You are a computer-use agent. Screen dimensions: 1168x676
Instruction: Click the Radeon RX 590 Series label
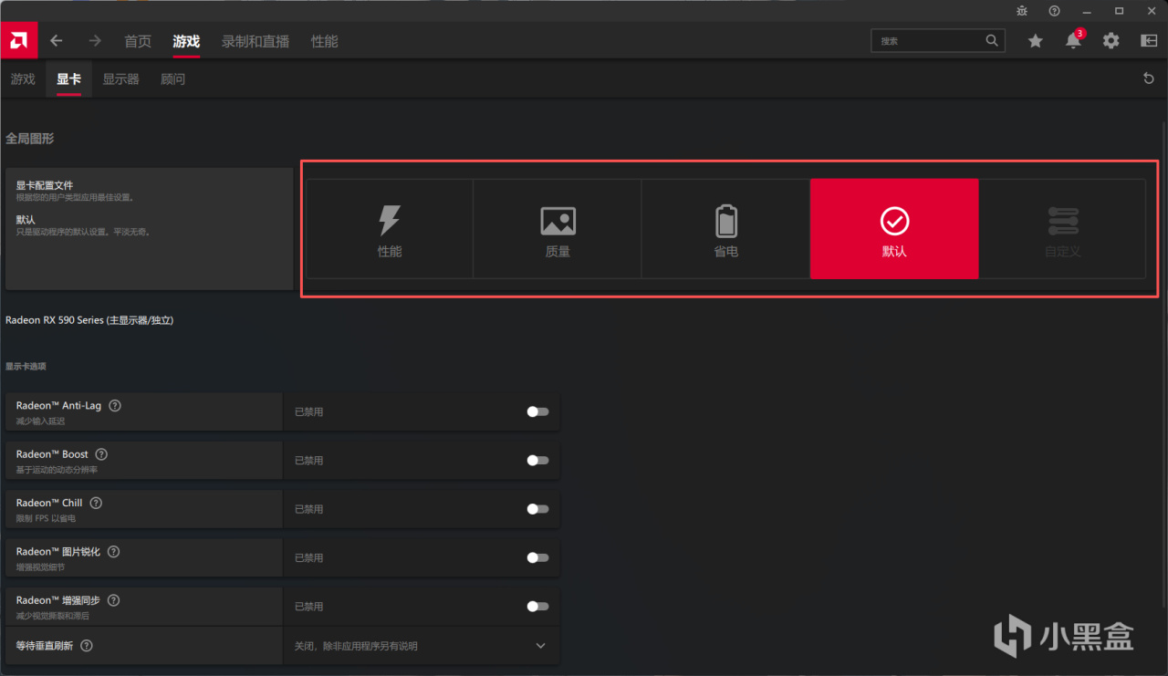pyautogui.click(x=89, y=320)
